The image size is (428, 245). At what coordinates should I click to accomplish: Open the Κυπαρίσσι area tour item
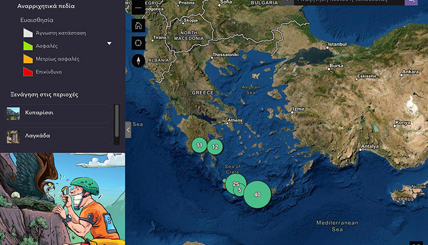pyautogui.click(x=59, y=113)
